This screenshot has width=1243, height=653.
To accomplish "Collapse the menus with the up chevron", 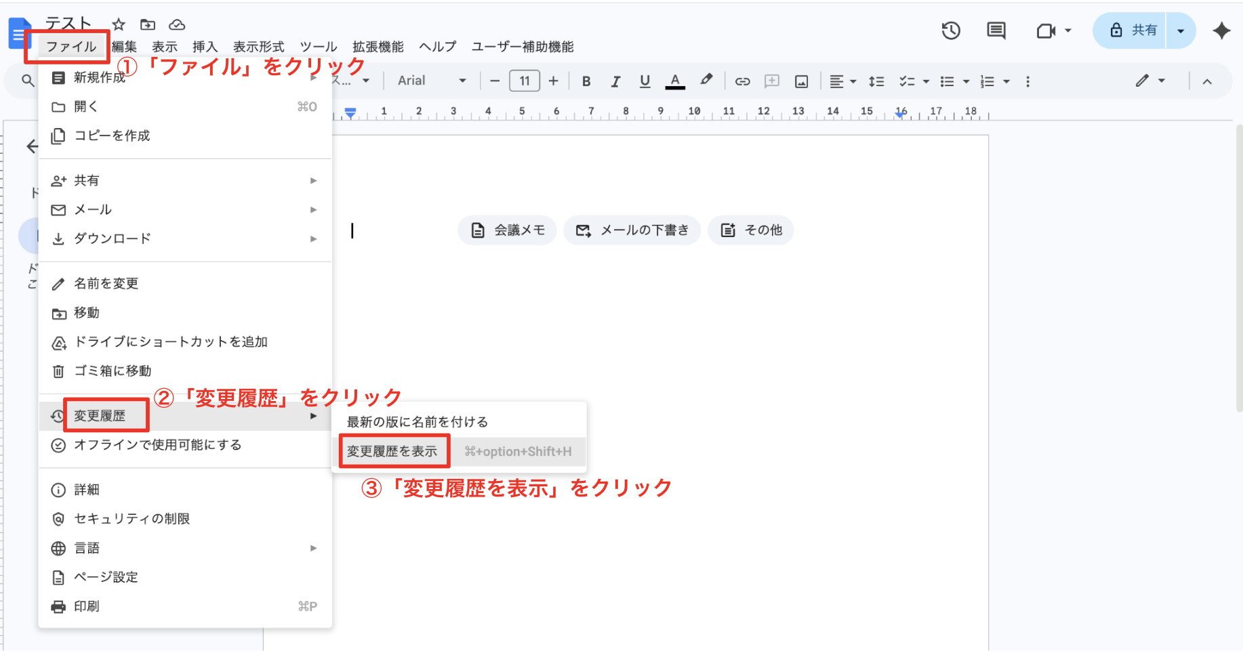I will 1206,81.
